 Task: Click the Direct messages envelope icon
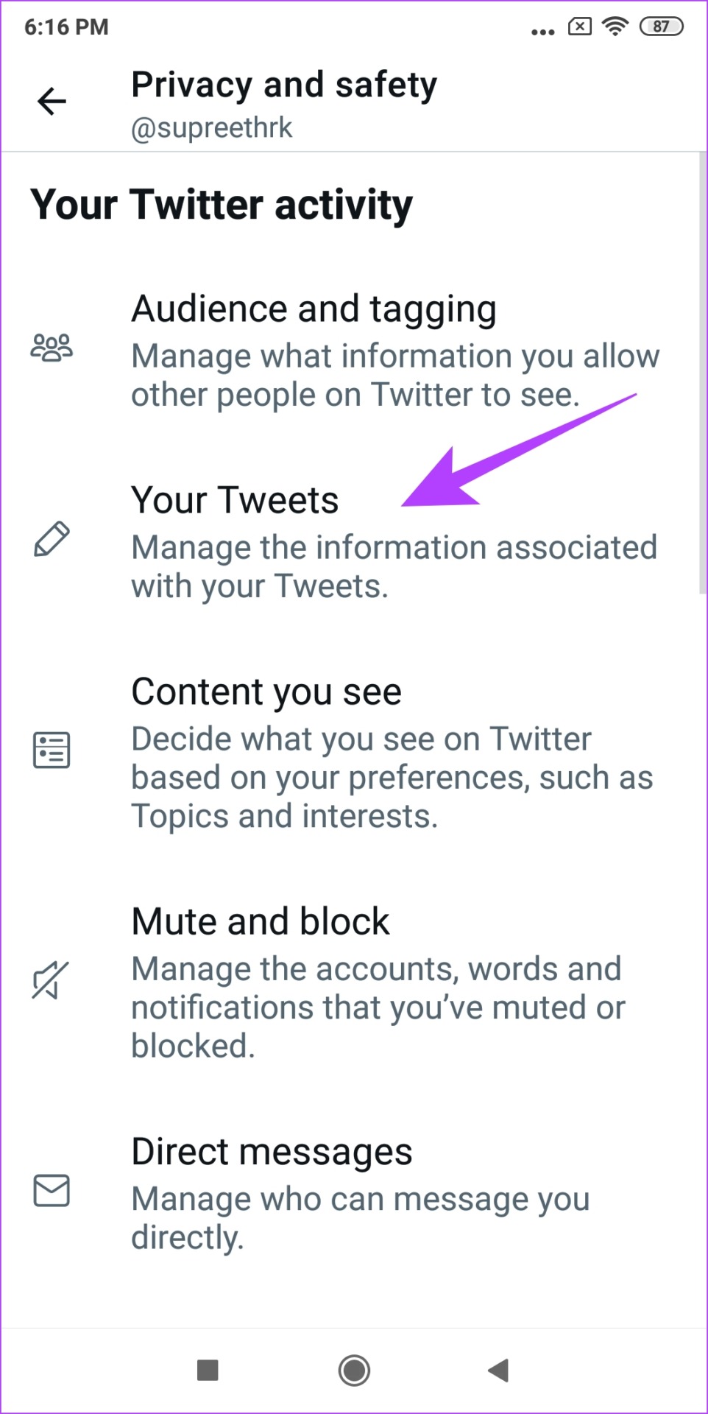[52, 1190]
